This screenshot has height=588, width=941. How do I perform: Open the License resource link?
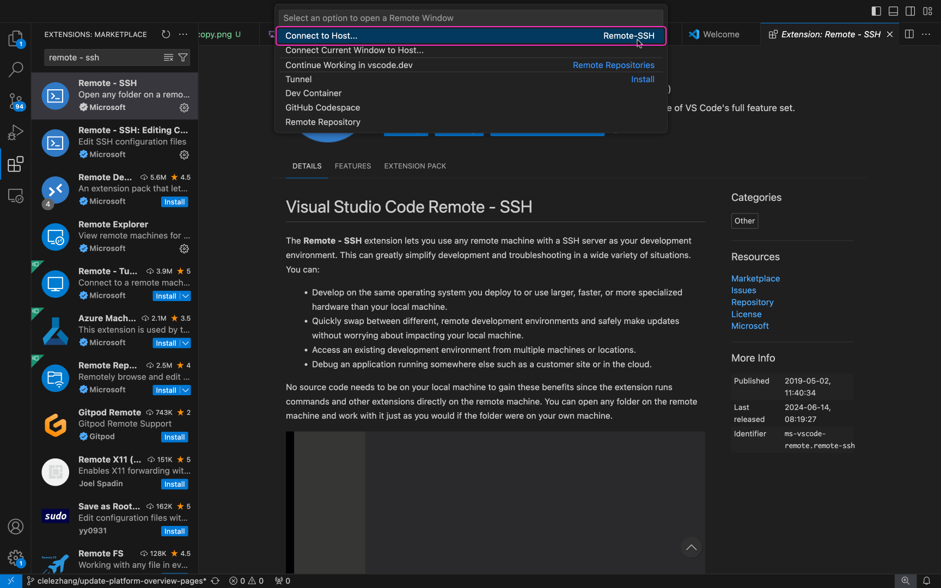[746, 315]
